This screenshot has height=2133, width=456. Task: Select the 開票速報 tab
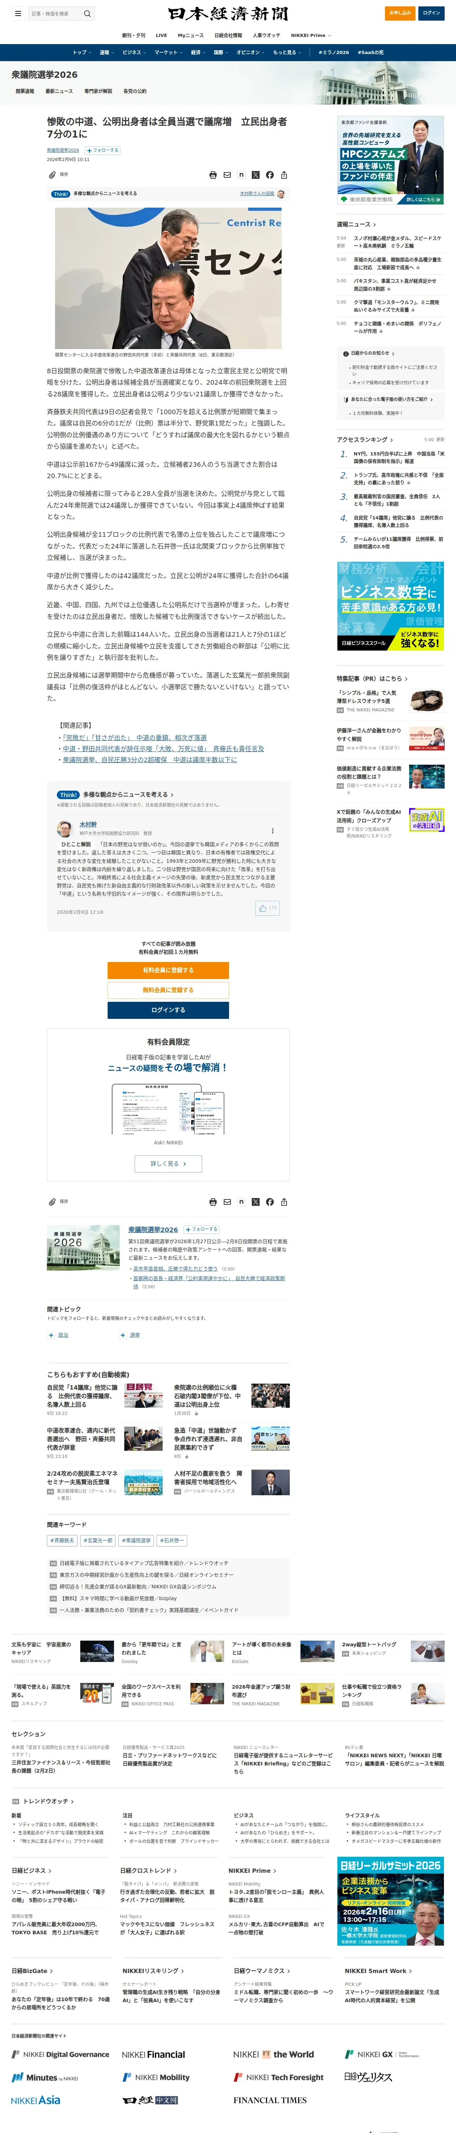point(25,91)
